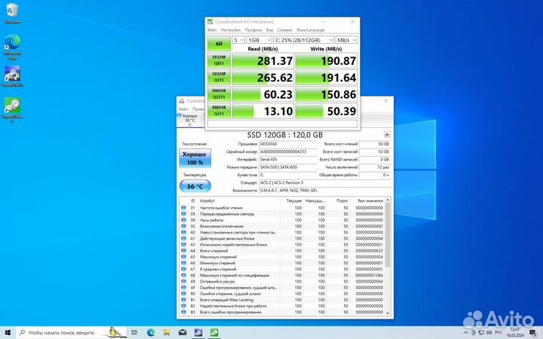Click the Хорошо 100 % health status button
Viewport: 543px width, 339px height.
[x=195, y=158]
